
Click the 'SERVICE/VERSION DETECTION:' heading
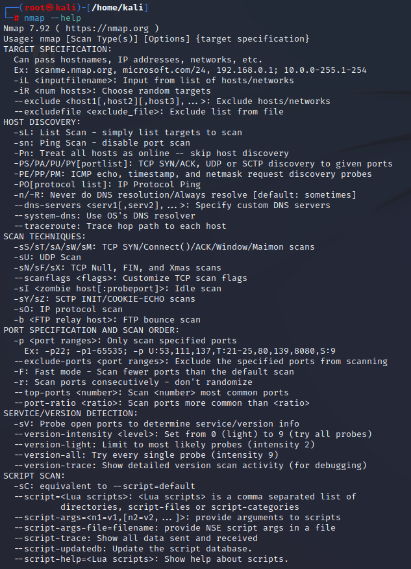71,414
